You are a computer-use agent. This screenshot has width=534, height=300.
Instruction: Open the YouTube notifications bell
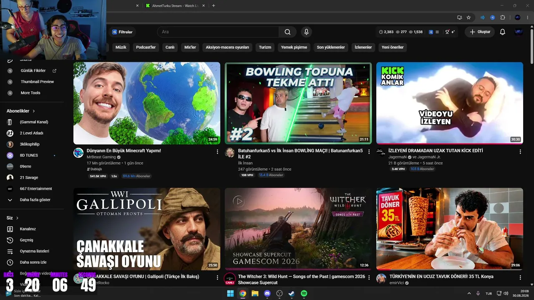503,32
